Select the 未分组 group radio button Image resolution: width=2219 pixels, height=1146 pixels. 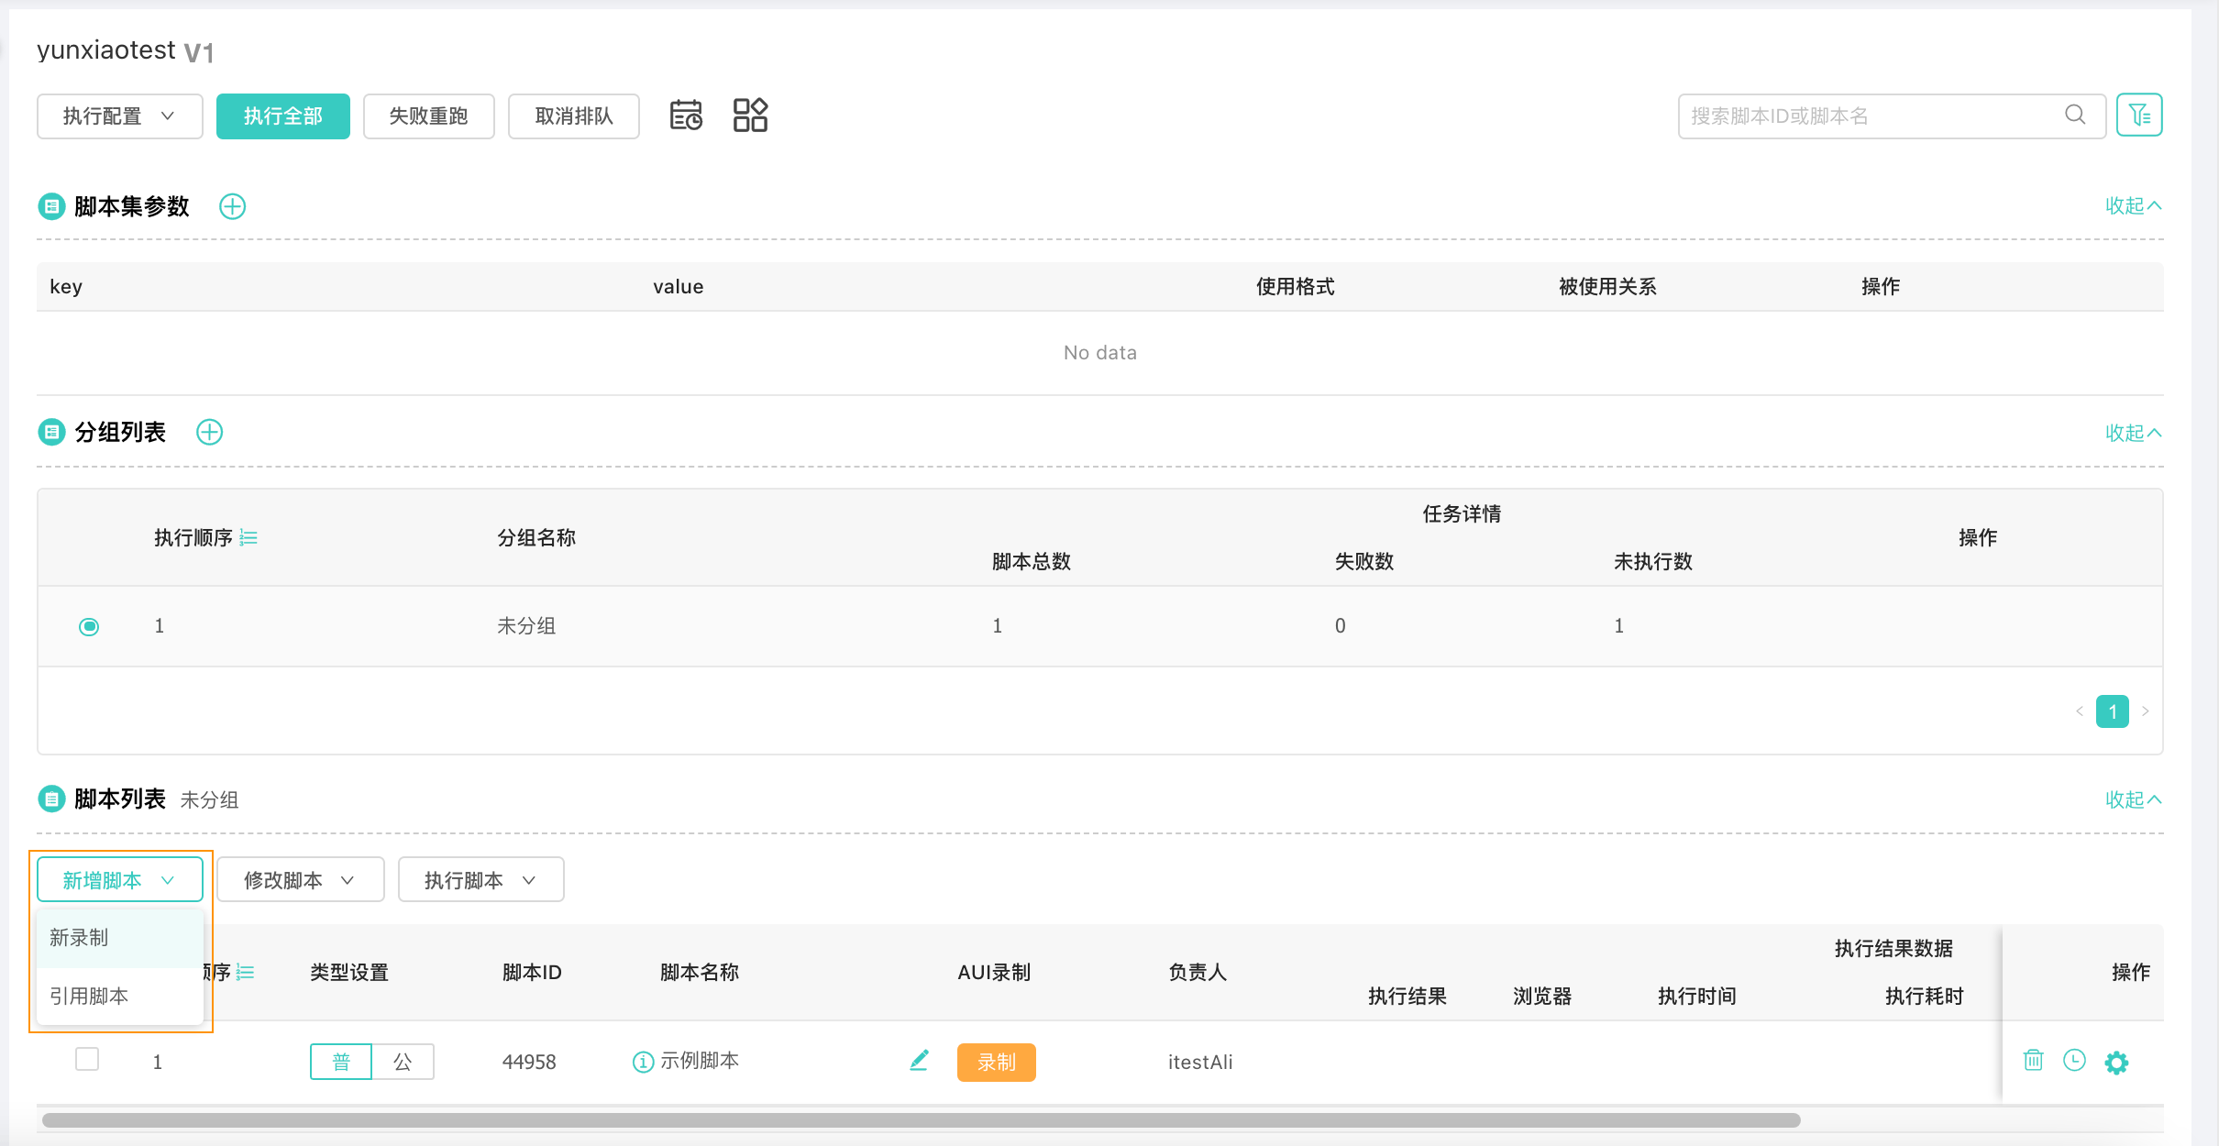pos(89,627)
